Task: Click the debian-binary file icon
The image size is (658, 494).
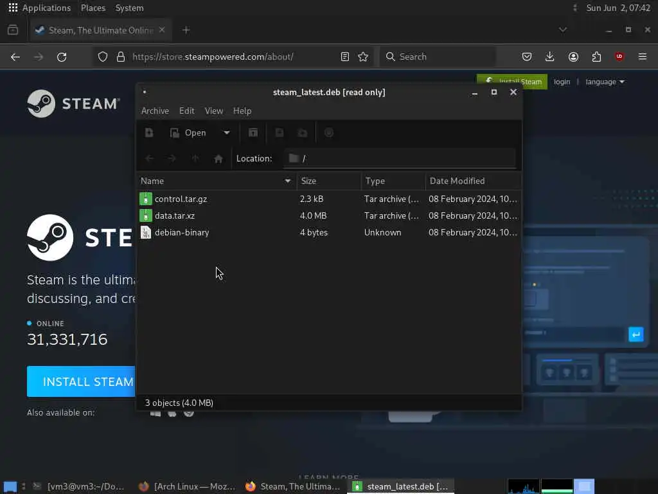Action: pyautogui.click(x=146, y=232)
